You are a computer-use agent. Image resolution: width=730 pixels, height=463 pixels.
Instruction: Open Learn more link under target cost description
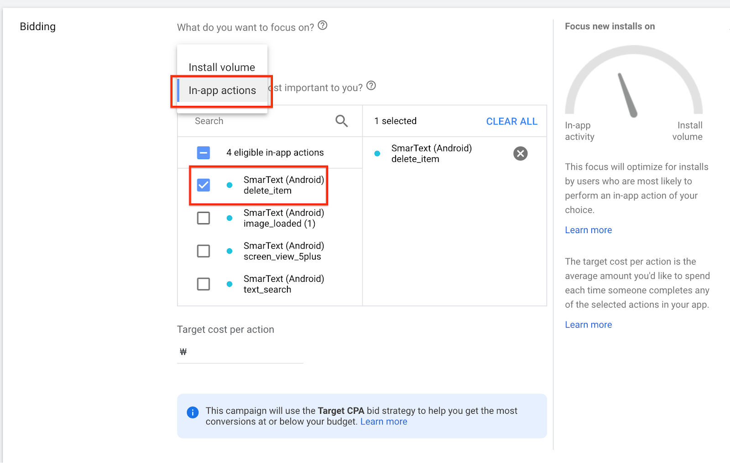click(588, 325)
